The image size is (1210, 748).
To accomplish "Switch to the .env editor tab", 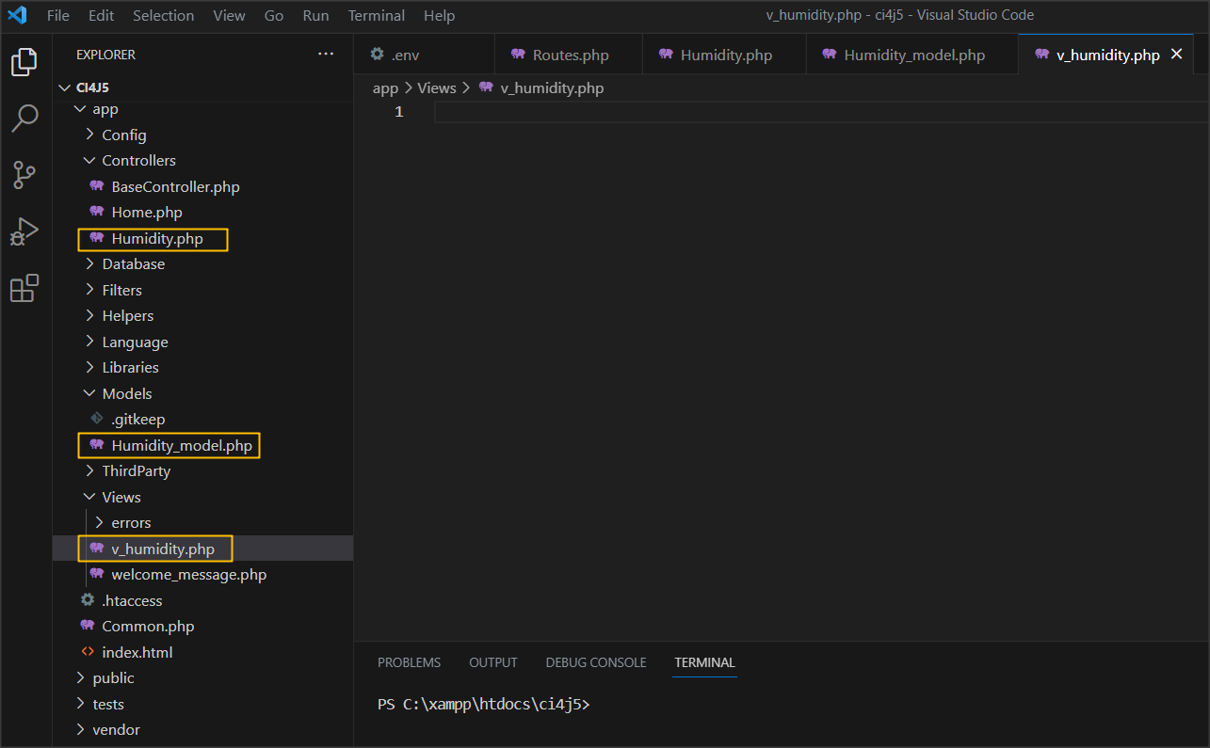I will (424, 55).
